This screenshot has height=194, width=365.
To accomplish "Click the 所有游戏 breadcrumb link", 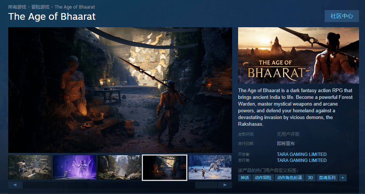I will point(17,7).
